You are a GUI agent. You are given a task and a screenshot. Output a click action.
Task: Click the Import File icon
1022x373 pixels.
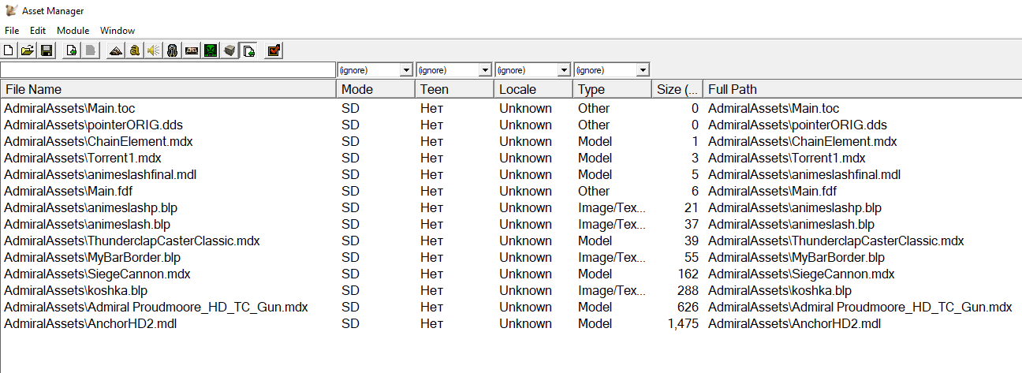pyautogui.click(x=71, y=51)
